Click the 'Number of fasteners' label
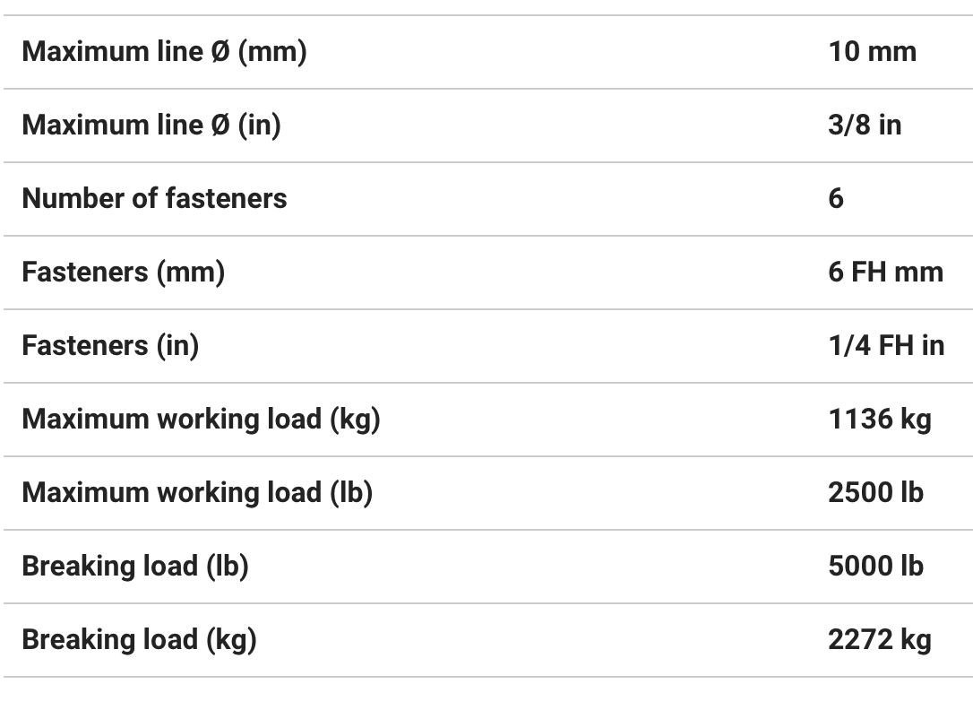 154,199
